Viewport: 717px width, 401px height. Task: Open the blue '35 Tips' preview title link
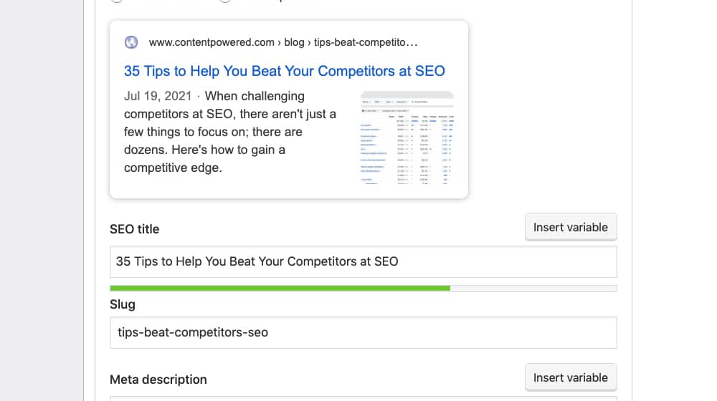click(x=284, y=71)
